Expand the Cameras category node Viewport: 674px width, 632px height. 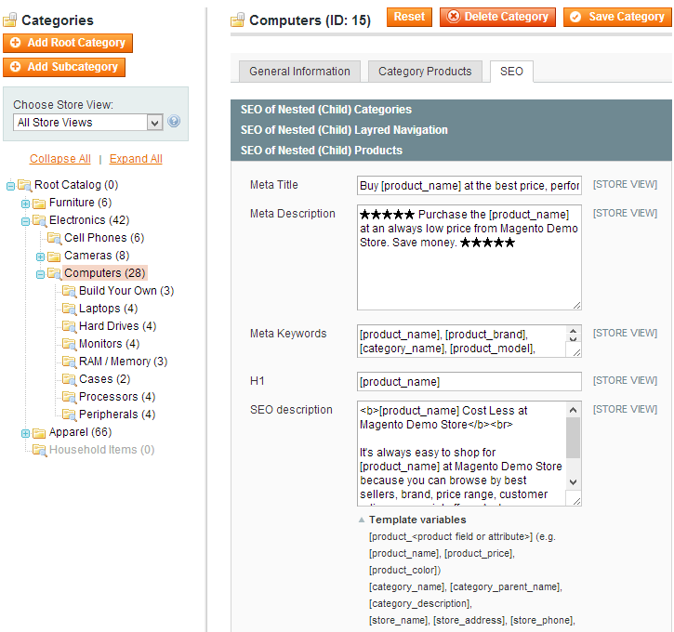(41, 256)
